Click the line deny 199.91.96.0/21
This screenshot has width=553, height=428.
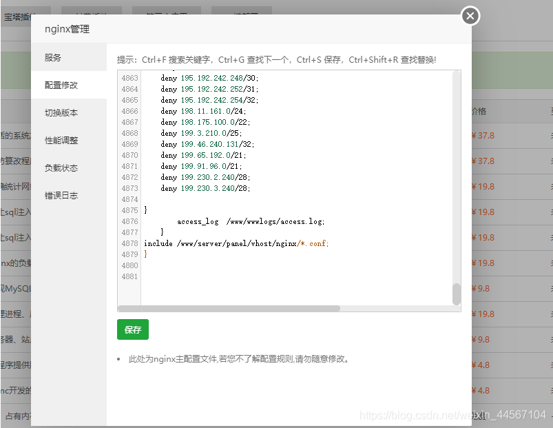pos(201,166)
